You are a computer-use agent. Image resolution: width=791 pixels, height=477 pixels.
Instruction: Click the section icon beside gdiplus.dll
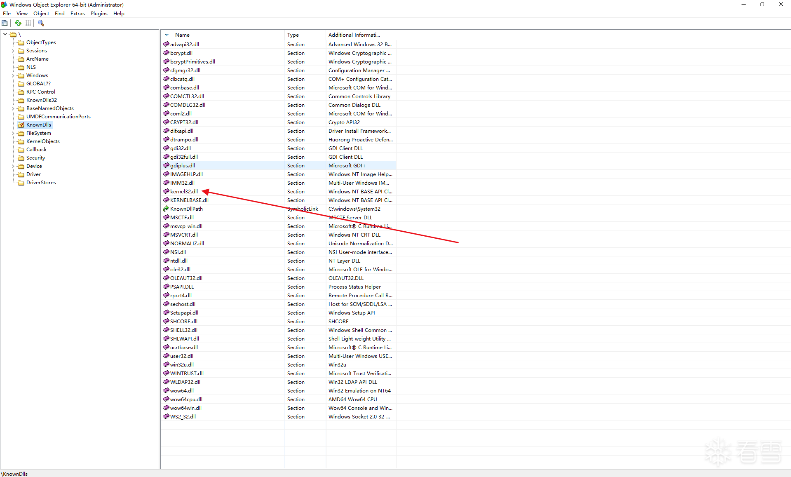point(166,165)
